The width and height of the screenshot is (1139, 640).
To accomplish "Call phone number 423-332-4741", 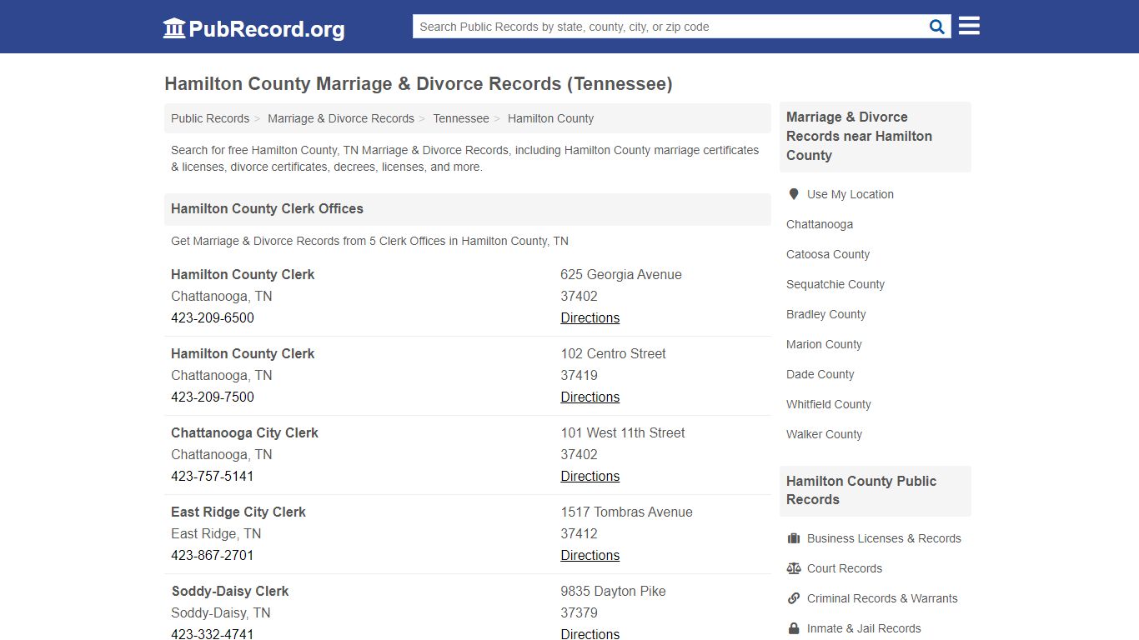I will pos(213,633).
